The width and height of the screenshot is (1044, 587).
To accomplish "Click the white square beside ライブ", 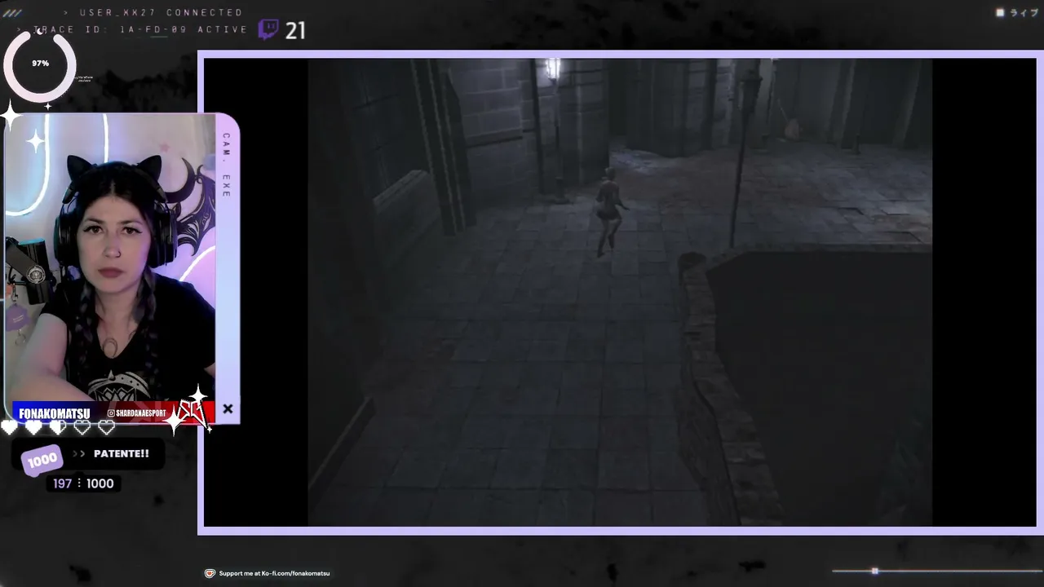I will point(1001,13).
